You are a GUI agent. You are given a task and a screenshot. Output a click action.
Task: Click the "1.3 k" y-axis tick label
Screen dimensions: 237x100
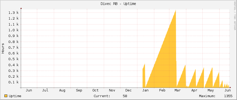coord(14,13)
